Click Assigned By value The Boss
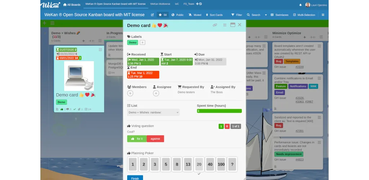This screenshot has width=369, height=180. (x=217, y=92)
